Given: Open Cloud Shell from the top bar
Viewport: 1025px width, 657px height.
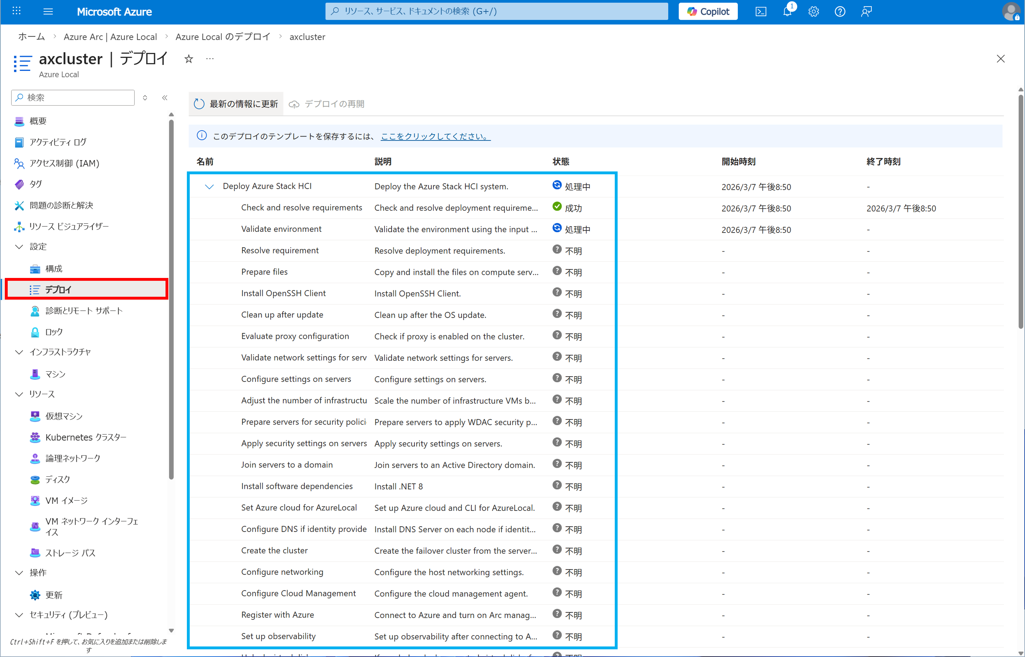Looking at the screenshot, I should point(761,11).
